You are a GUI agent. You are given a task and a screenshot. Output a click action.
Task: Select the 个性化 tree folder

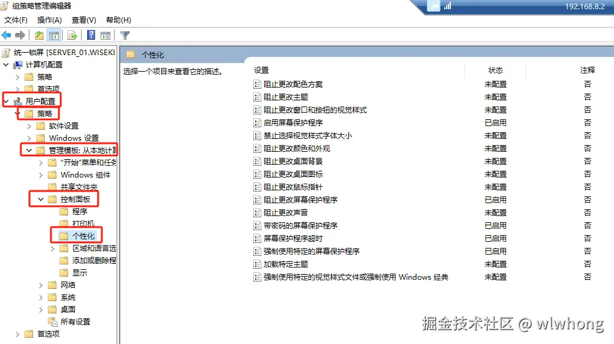coord(83,236)
